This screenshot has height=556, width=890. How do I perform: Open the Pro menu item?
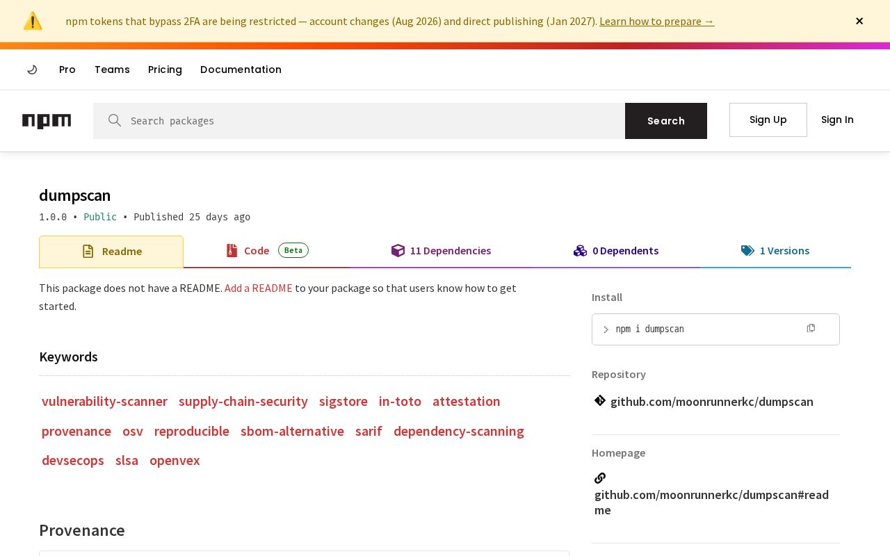point(67,69)
